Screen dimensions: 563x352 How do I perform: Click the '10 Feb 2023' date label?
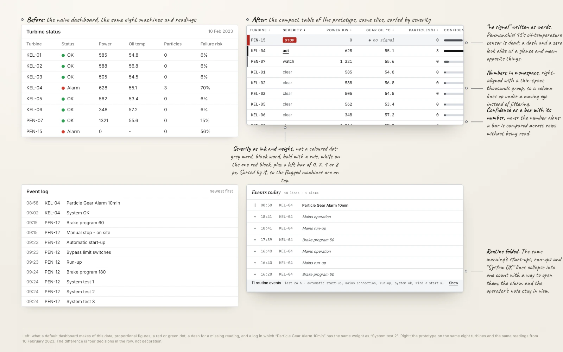[x=221, y=31]
